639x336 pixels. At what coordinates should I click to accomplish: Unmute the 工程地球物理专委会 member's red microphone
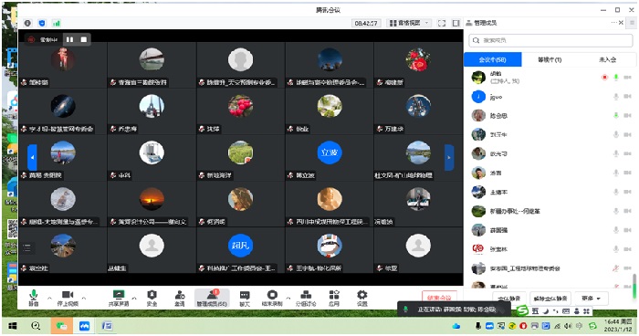(616, 268)
